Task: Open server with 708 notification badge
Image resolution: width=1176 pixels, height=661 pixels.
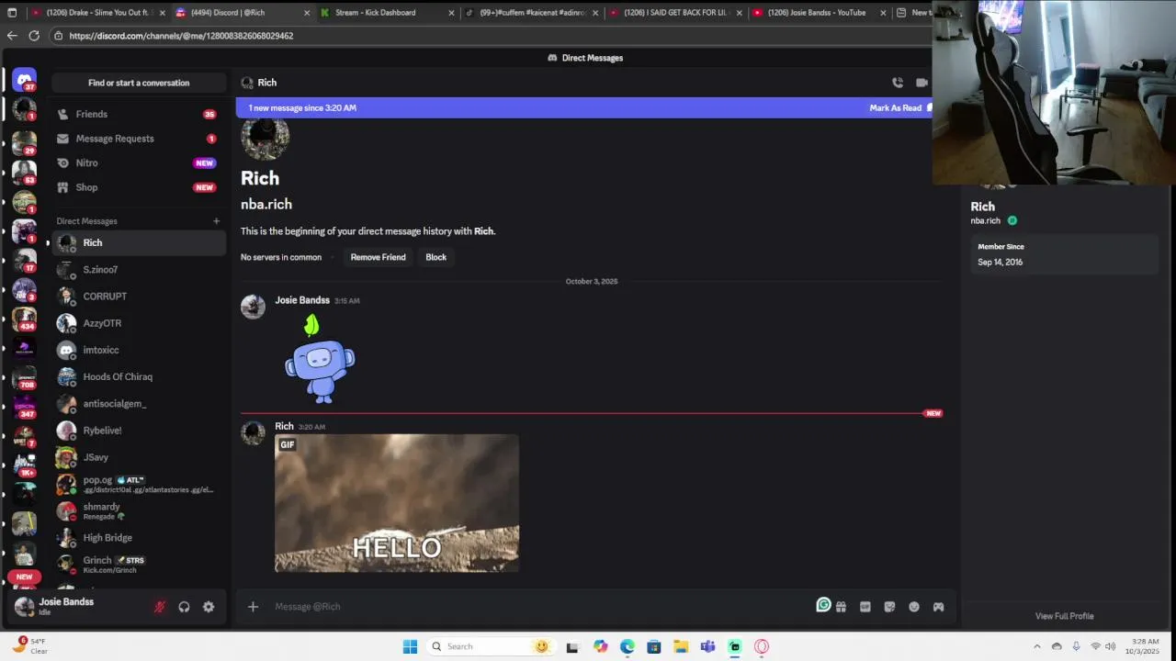Action: click(x=25, y=377)
